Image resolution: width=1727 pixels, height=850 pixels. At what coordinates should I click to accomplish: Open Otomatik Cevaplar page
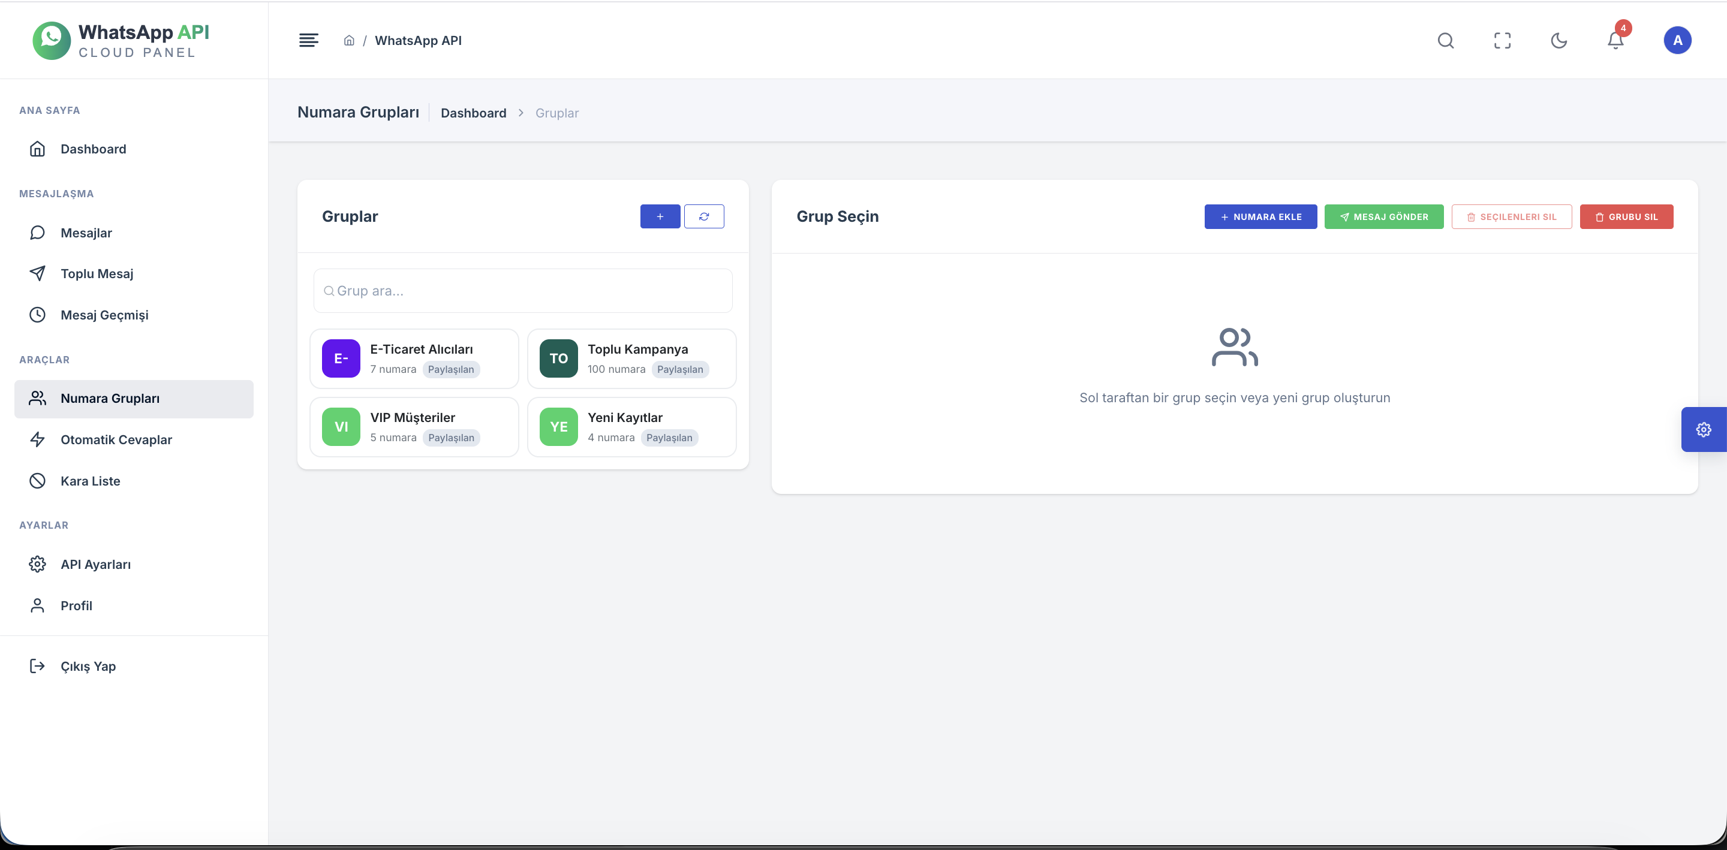(134, 440)
